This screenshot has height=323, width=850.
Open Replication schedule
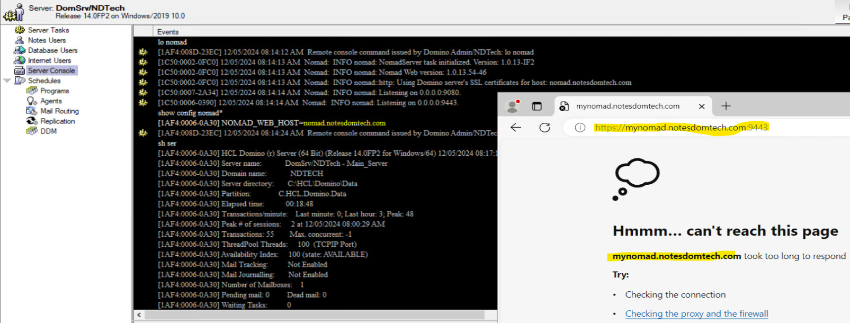(57, 121)
